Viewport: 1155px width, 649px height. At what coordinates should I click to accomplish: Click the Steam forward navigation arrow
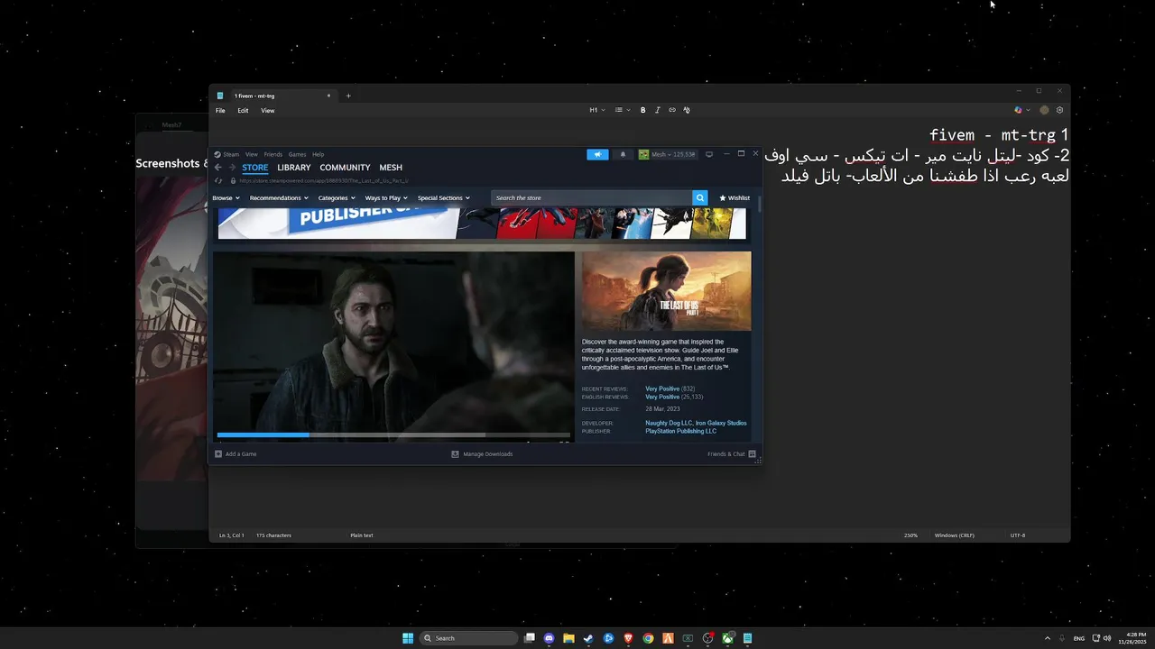(232, 168)
